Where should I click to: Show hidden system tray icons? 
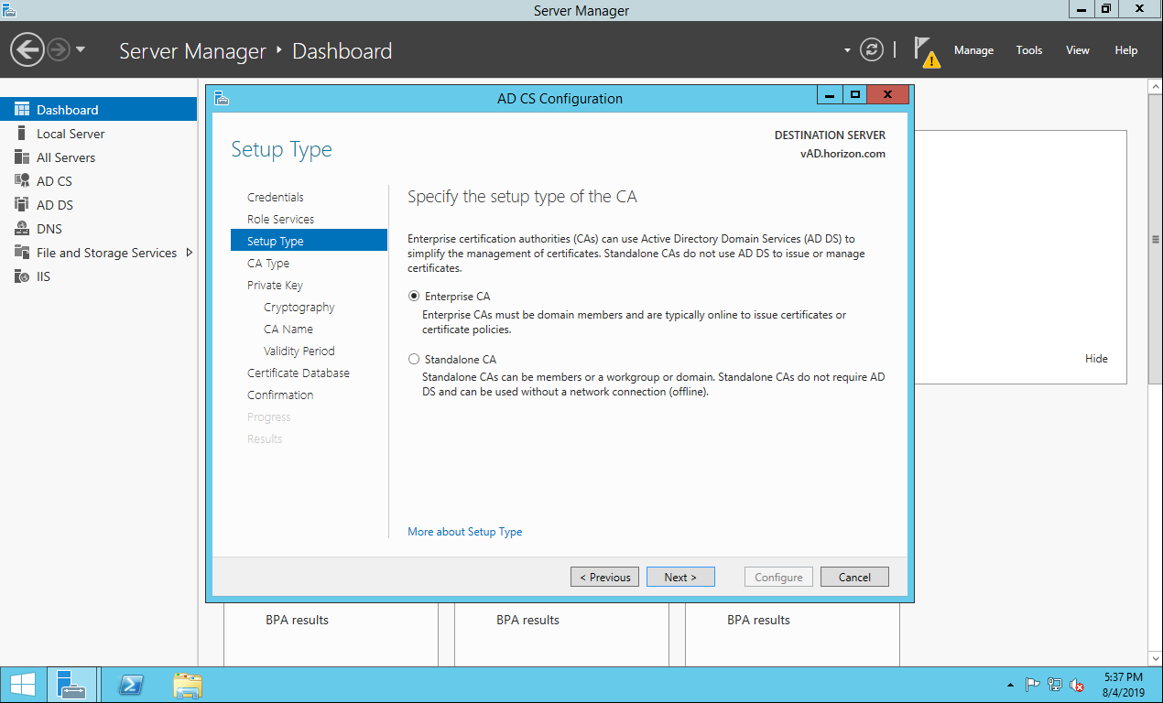[x=1010, y=685]
